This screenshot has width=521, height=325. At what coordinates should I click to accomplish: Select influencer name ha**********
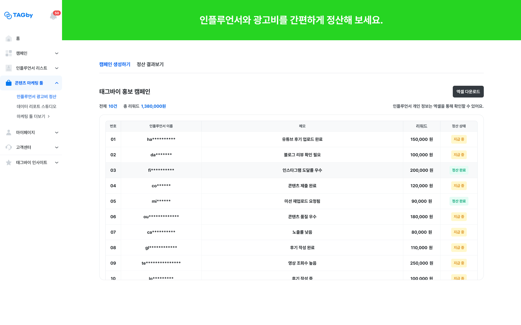161,139
